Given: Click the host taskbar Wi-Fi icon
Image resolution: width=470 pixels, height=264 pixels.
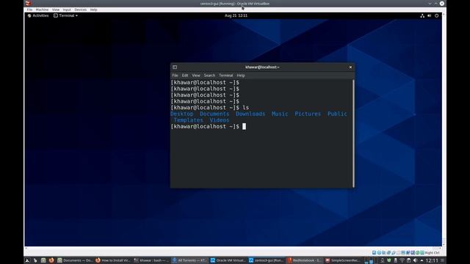Looking at the screenshot, I should pyautogui.click(x=402, y=260).
